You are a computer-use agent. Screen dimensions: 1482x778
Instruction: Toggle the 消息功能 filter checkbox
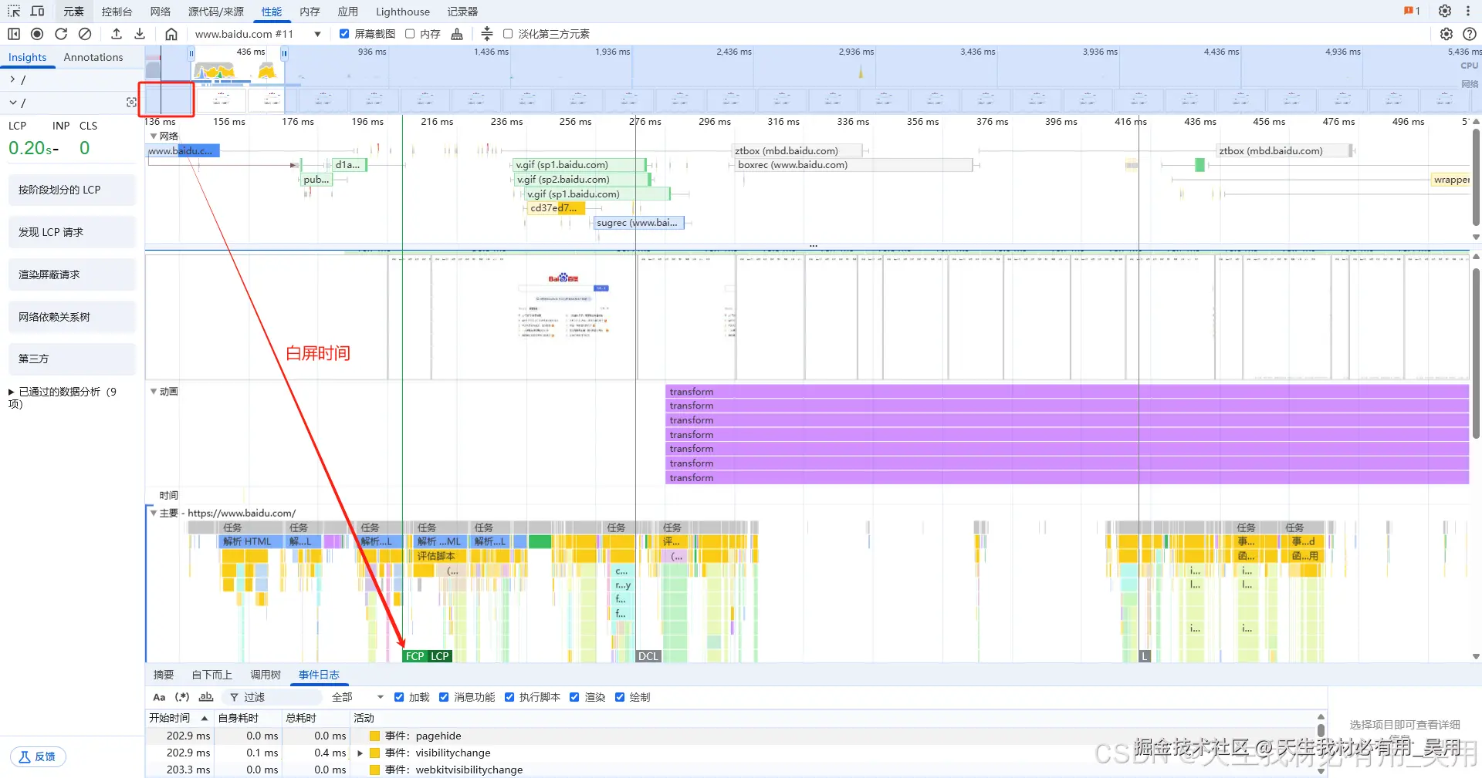pos(444,697)
